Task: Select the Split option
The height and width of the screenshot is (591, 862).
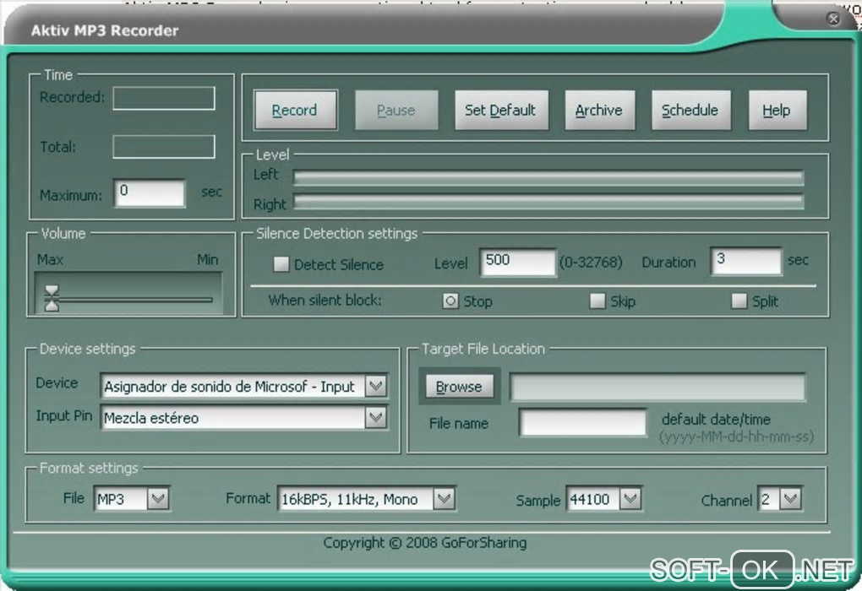Action: pyautogui.click(x=739, y=301)
